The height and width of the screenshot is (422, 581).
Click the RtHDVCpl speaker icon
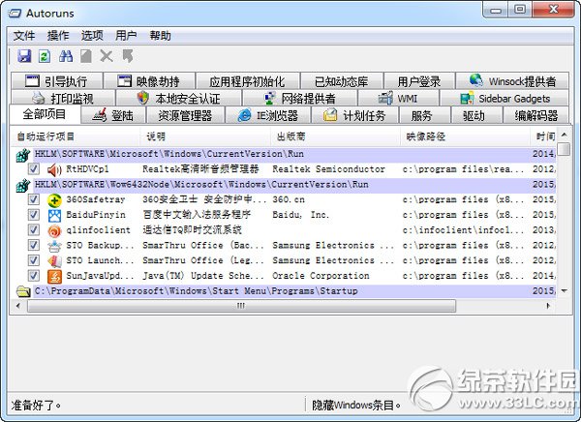pyautogui.click(x=54, y=169)
